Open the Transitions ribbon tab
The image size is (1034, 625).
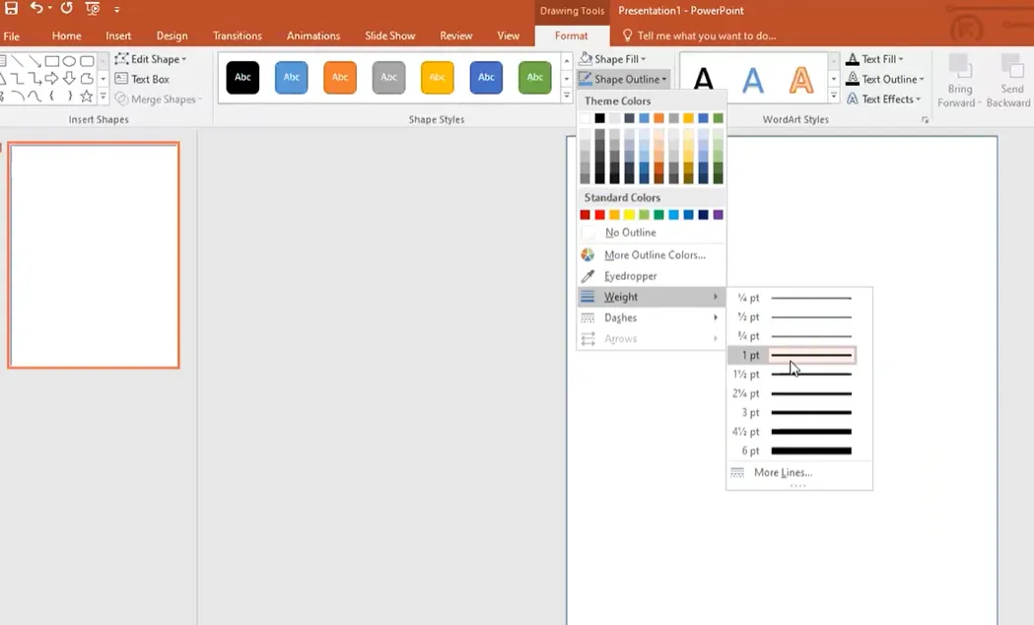click(x=238, y=35)
